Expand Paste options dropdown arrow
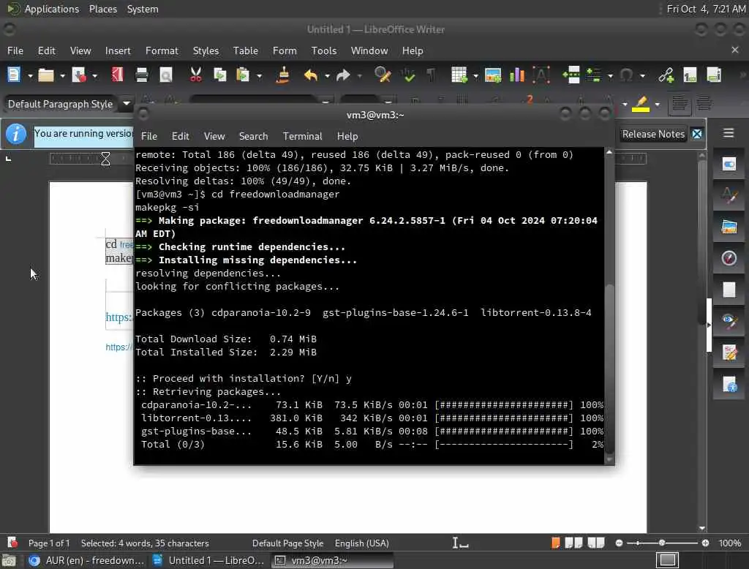Viewport: 749px width, 569px height. (x=260, y=76)
